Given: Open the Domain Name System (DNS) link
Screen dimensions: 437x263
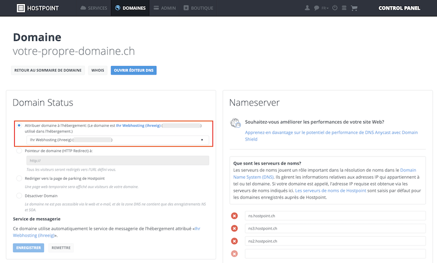Looking at the screenshot, I should pos(324,173).
